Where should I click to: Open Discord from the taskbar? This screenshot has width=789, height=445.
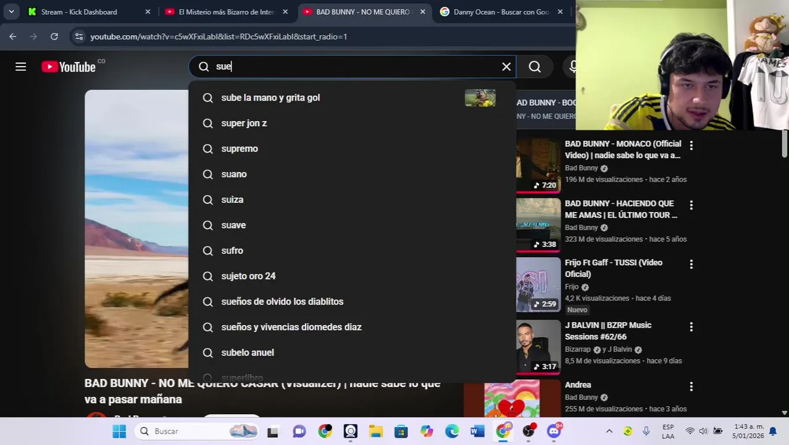[554, 431]
